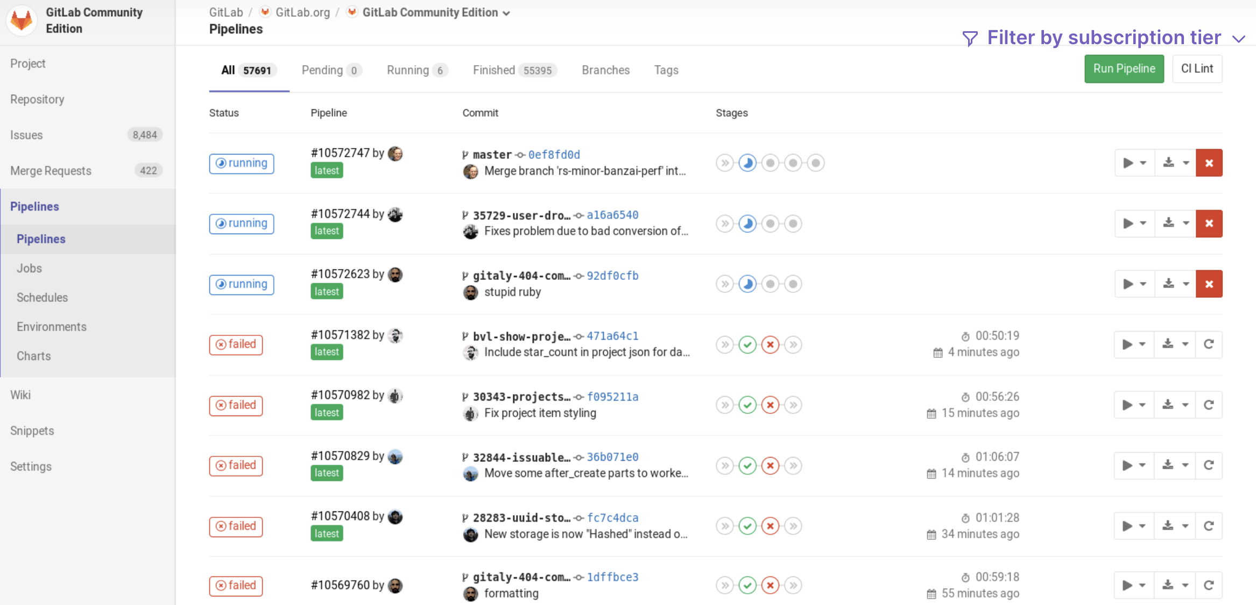
Task: Switch to the Tags tab
Action: (x=666, y=71)
